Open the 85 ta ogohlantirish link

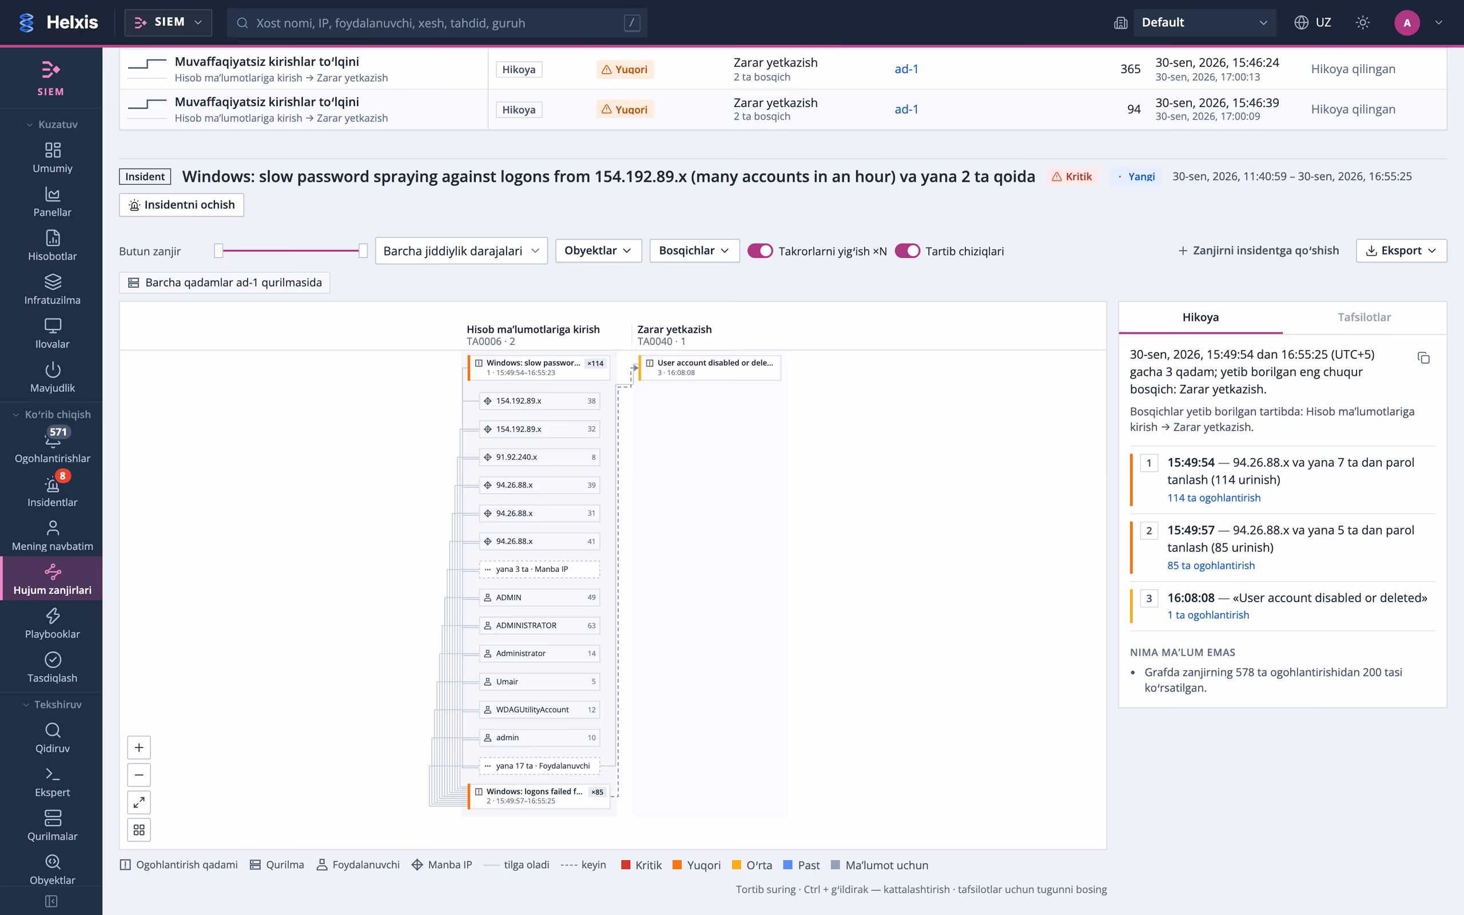click(1211, 565)
